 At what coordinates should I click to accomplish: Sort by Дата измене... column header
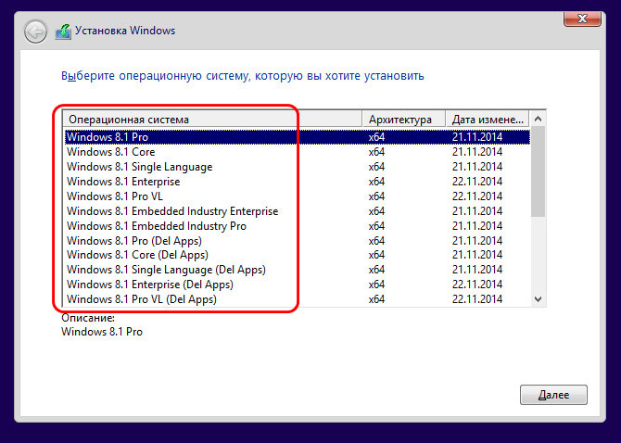pyautogui.click(x=488, y=120)
